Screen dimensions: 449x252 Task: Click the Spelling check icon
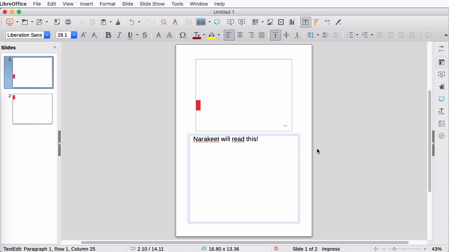[175, 22]
